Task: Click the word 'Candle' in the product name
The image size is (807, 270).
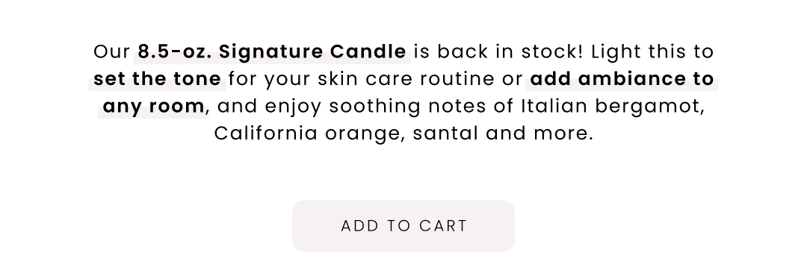Action: click(x=368, y=52)
